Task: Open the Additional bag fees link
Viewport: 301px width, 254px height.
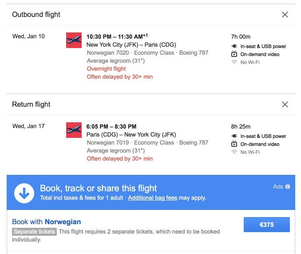Action: pos(153,198)
